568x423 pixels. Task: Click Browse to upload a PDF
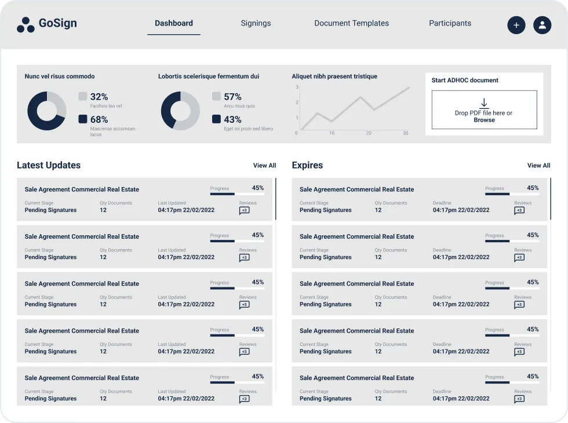pyautogui.click(x=484, y=120)
